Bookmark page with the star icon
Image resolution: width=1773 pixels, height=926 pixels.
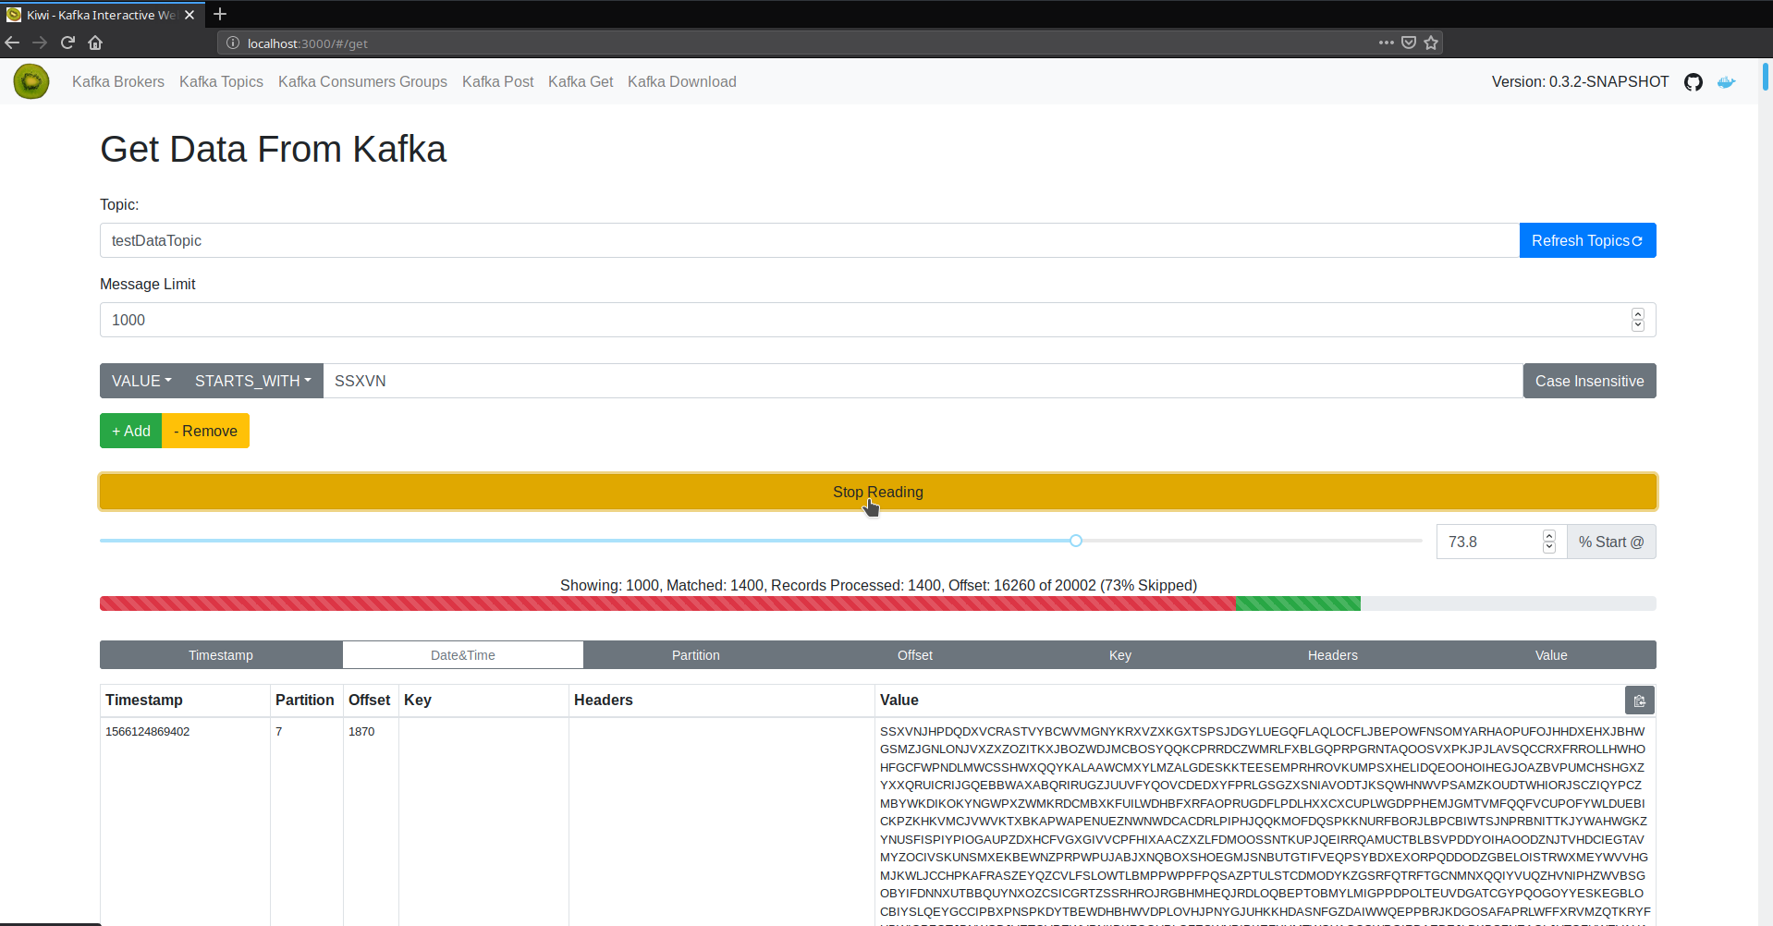[x=1431, y=43]
